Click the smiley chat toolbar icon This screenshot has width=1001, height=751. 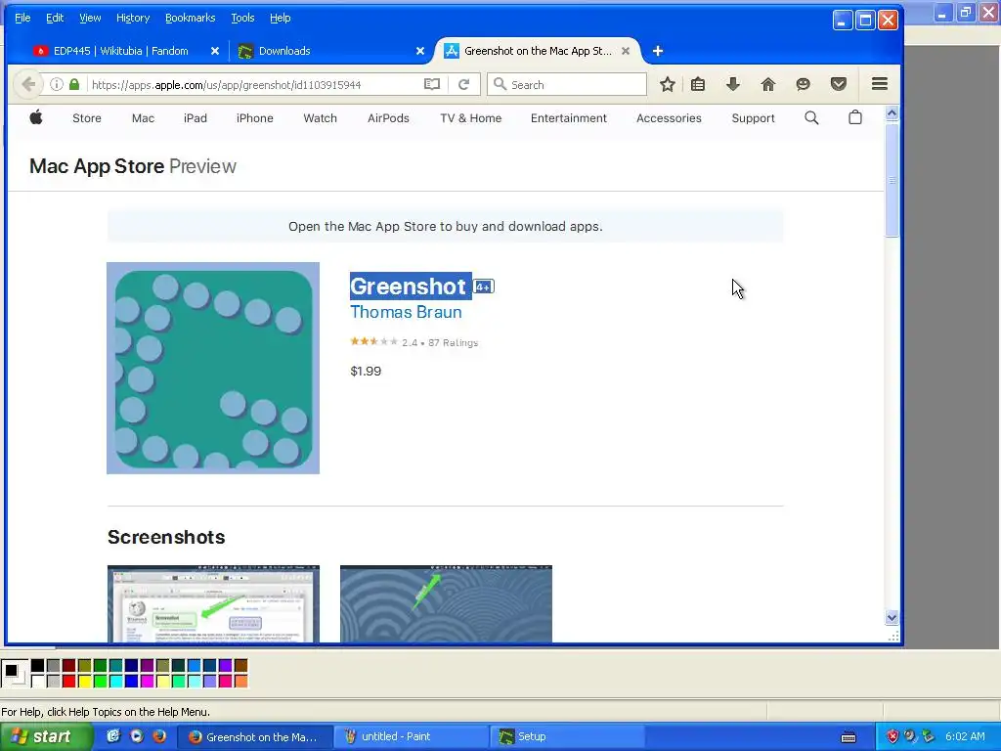(804, 84)
